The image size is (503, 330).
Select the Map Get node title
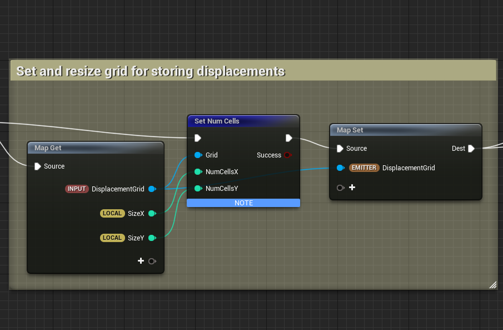pos(48,148)
